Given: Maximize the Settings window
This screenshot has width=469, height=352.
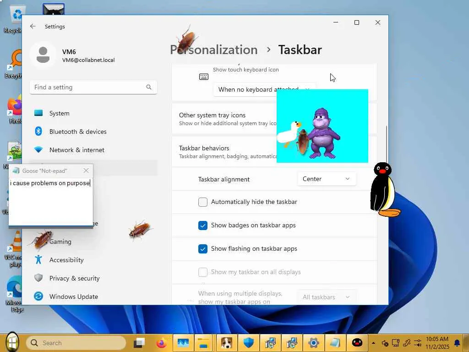Looking at the screenshot, I should 356,22.
